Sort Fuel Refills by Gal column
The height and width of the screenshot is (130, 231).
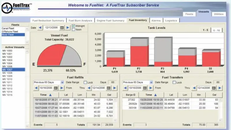[x=109, y=95]
